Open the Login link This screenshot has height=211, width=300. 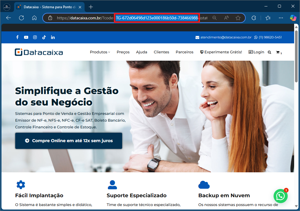click(256, 52)
